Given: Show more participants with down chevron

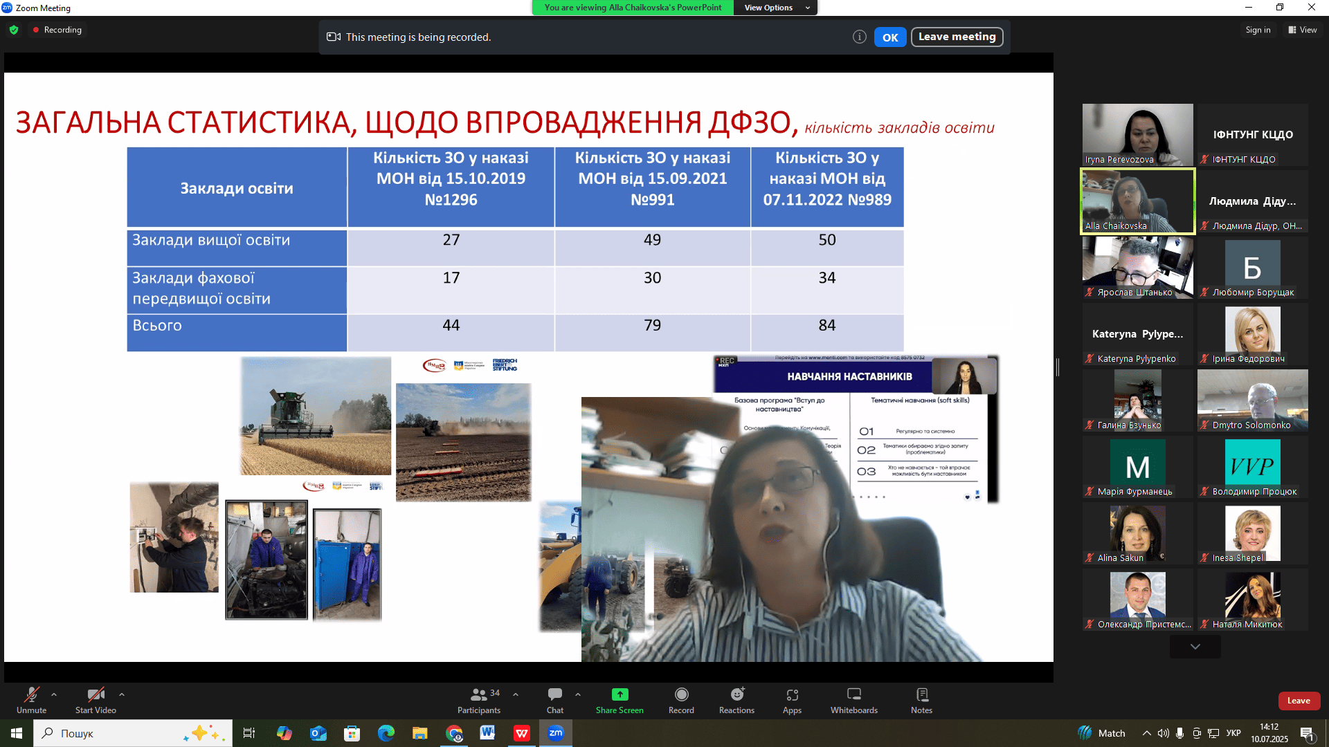Looking at the screenshot, I should click(x=1195, y=647).
